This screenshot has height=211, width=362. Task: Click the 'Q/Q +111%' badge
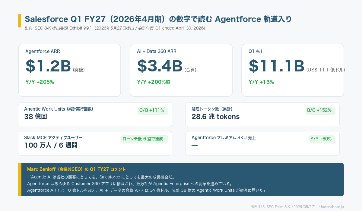153,110
